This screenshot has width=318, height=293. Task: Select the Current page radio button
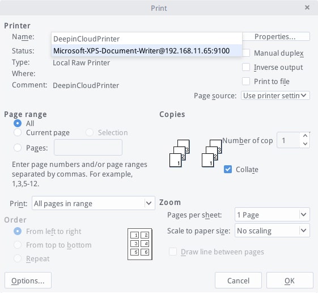pos(18,132)
